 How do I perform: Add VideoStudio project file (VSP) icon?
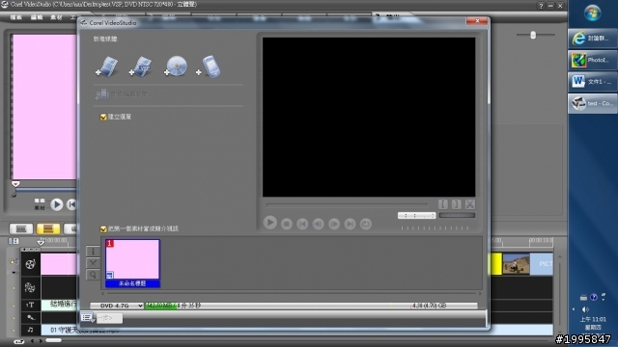[x=141, y=67]
